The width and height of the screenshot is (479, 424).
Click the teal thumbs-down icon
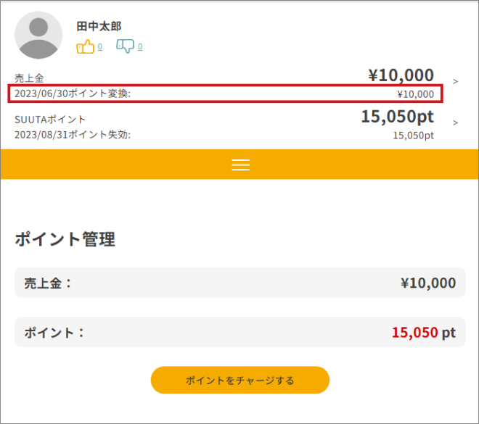click(x=126, y=46)
